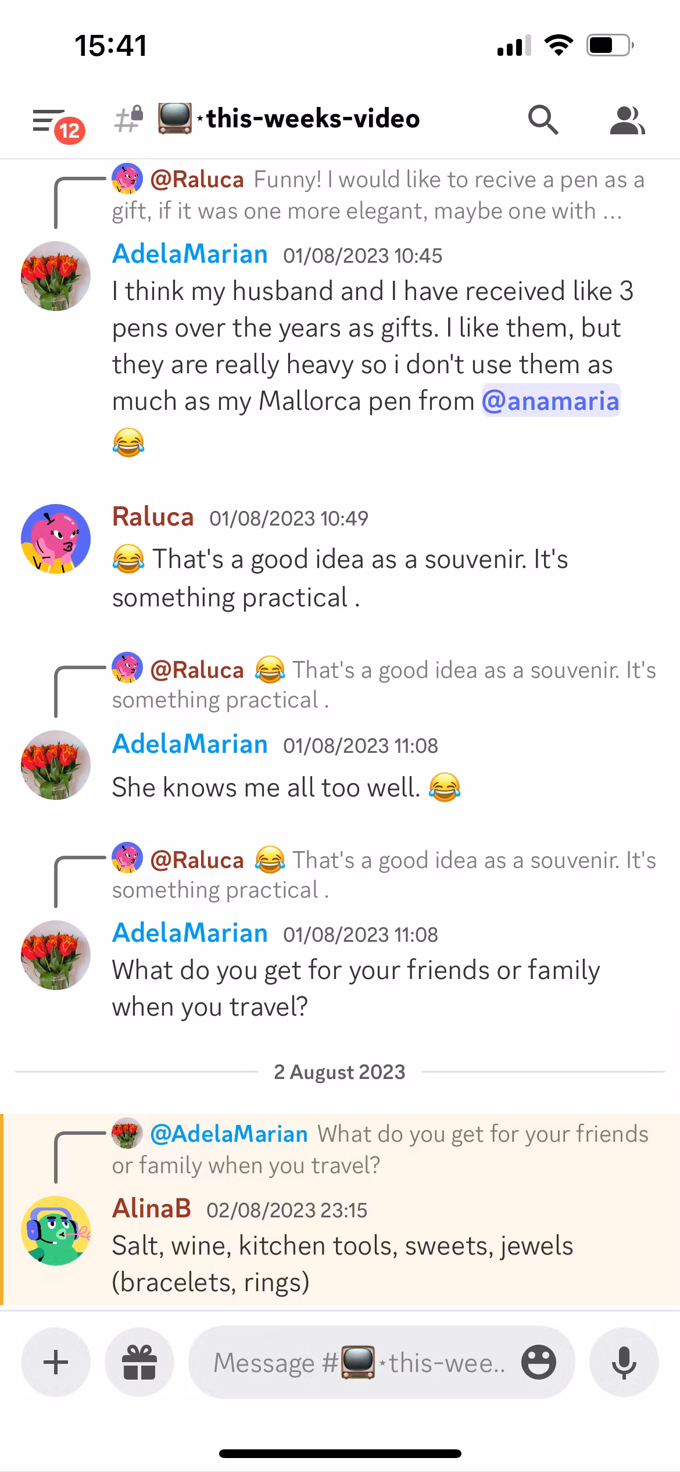Viewport: 680px width, 1472px height.
Task: Open the emoji picker smiley
Action: (538, 1362)
